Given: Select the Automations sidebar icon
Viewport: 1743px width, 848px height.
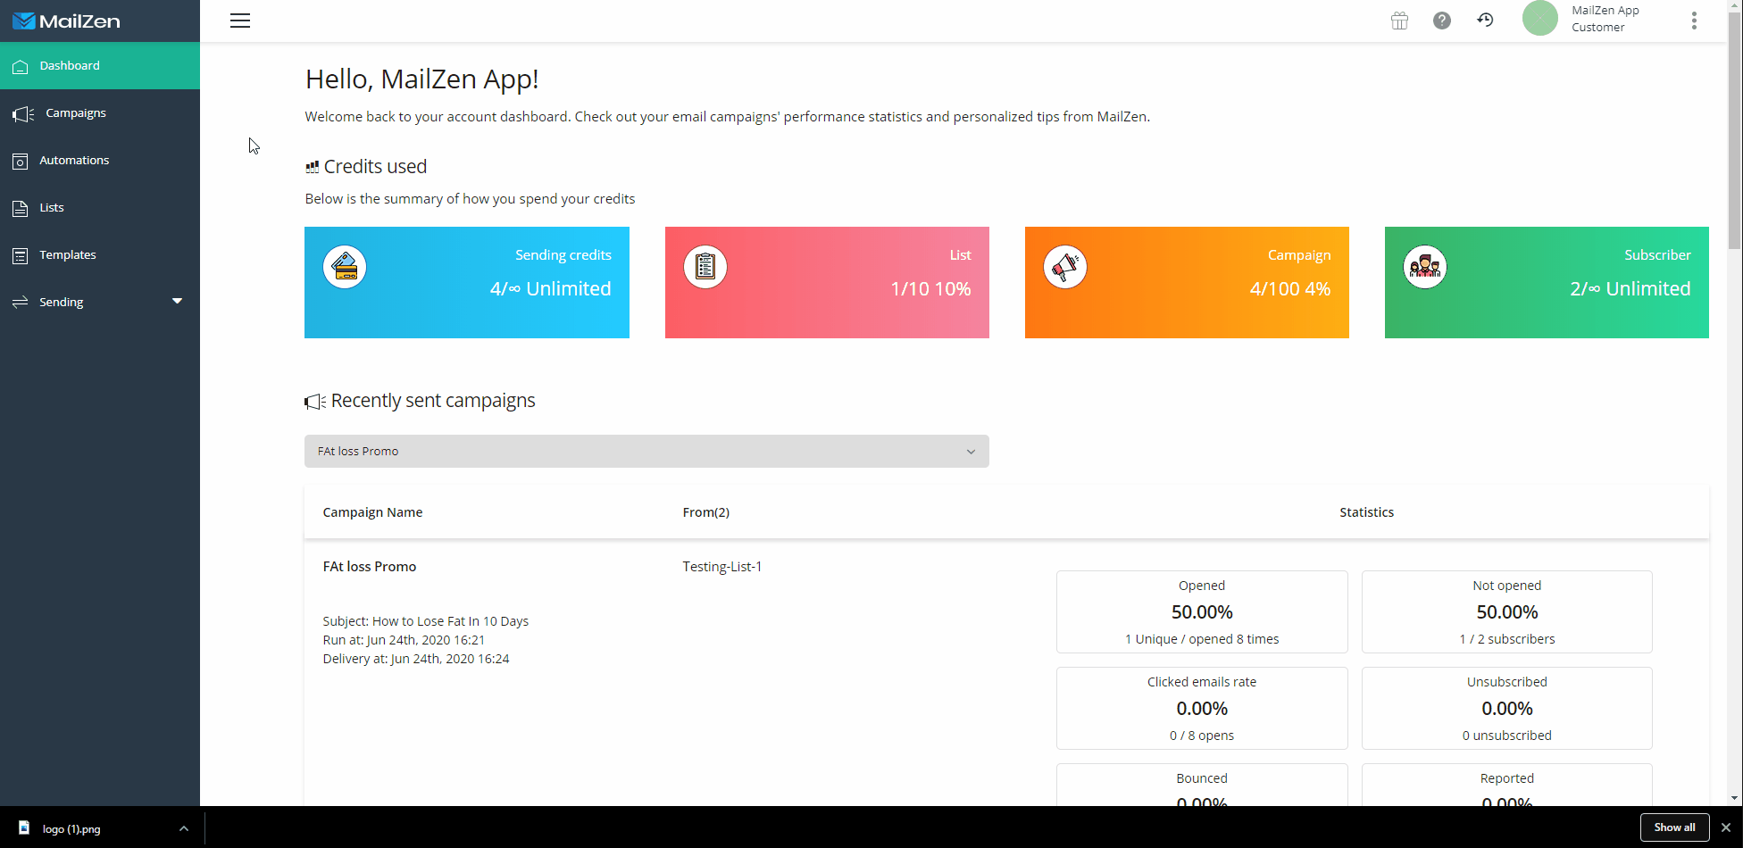Looking at the screenshot, I should [x=20, y=160].
